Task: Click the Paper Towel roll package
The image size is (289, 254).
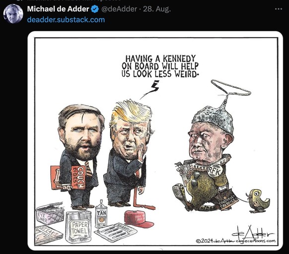Action: (78, 227)
